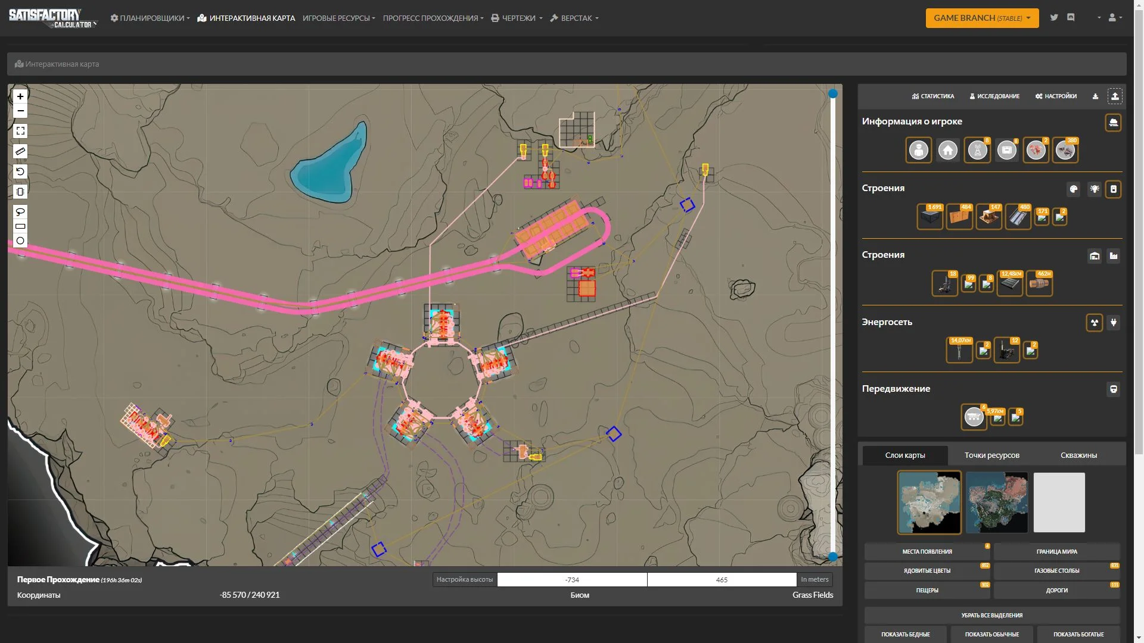
Task: Switch to the Точки ресурсов tab
Action: (x=991, y=455)
